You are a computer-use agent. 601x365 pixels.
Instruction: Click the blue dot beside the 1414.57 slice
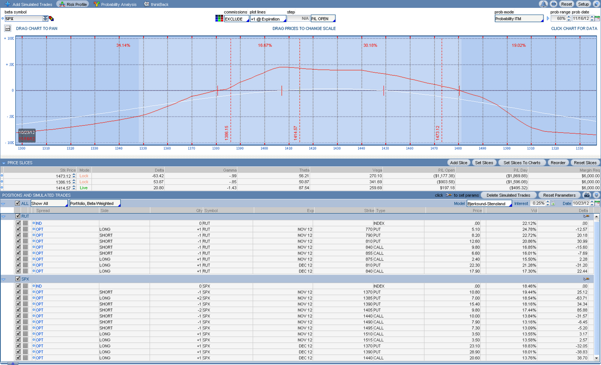(x=2, y=187)
